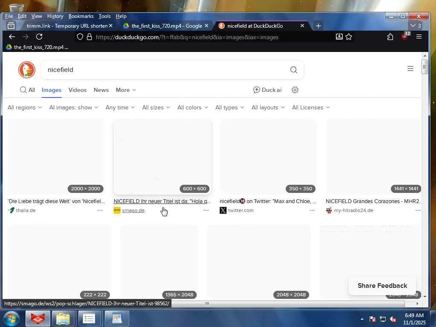Expand the All layouts filter
The height and width of the screenshot is (327, 436).
(268, 107)
